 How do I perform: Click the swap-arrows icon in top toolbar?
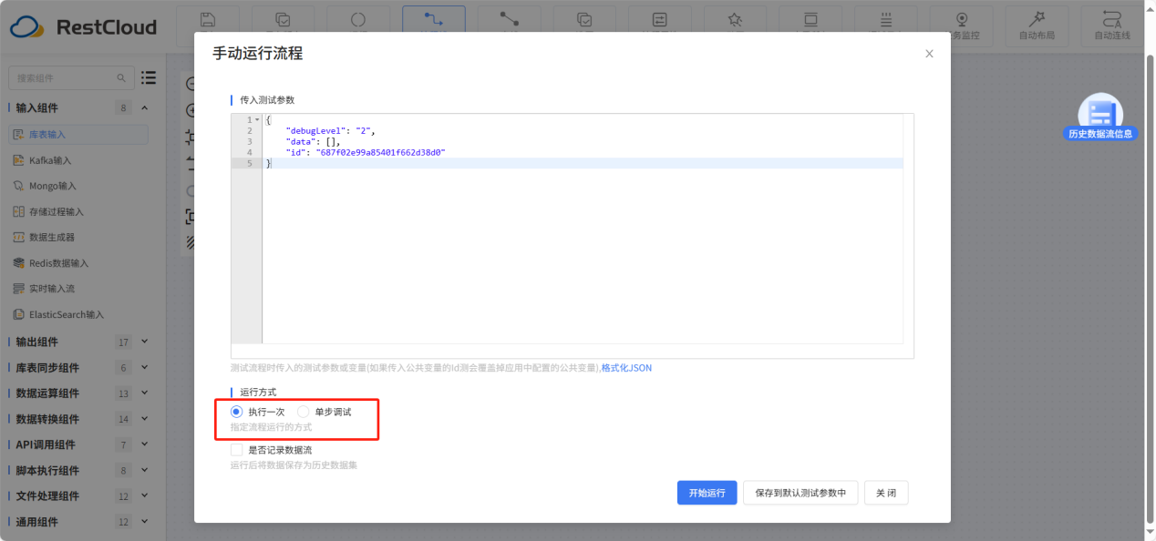coord(659,20)
